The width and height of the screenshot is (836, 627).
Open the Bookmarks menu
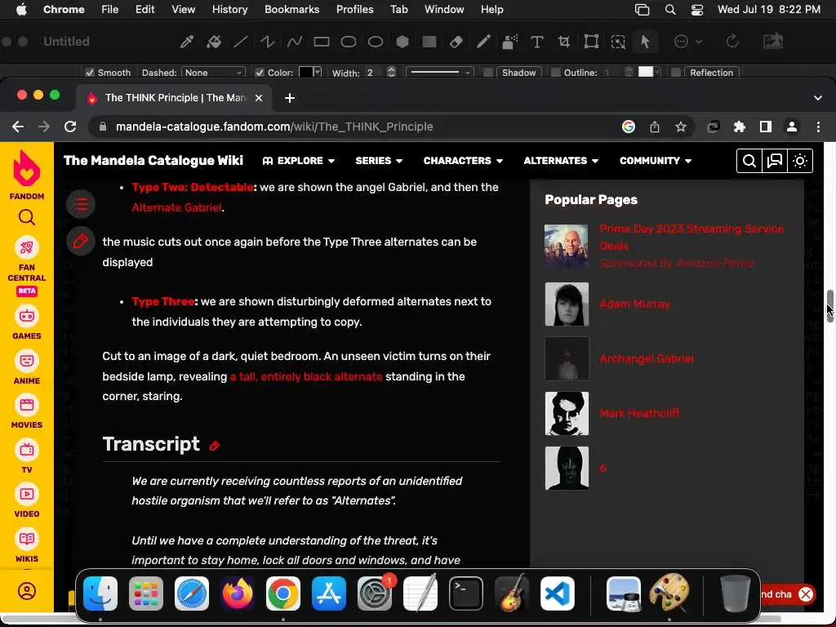(x=291, y=10)
